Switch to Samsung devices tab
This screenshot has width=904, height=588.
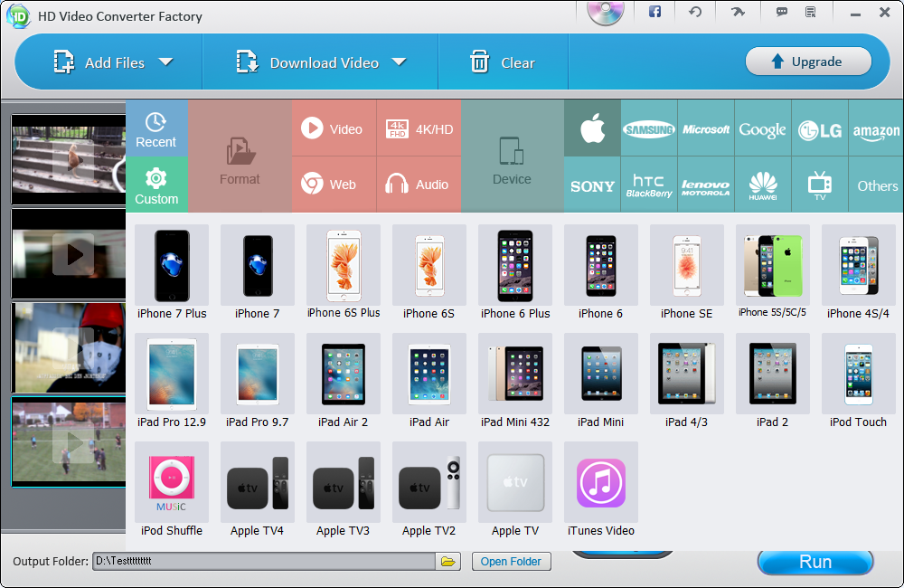649,128
